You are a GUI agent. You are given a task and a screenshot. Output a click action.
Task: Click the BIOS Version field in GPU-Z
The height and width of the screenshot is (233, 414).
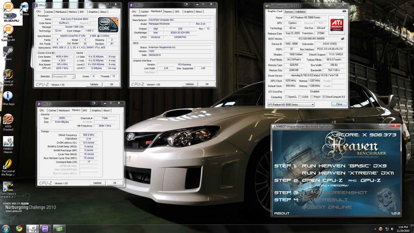pyautogui.click(x=312, y=39)
